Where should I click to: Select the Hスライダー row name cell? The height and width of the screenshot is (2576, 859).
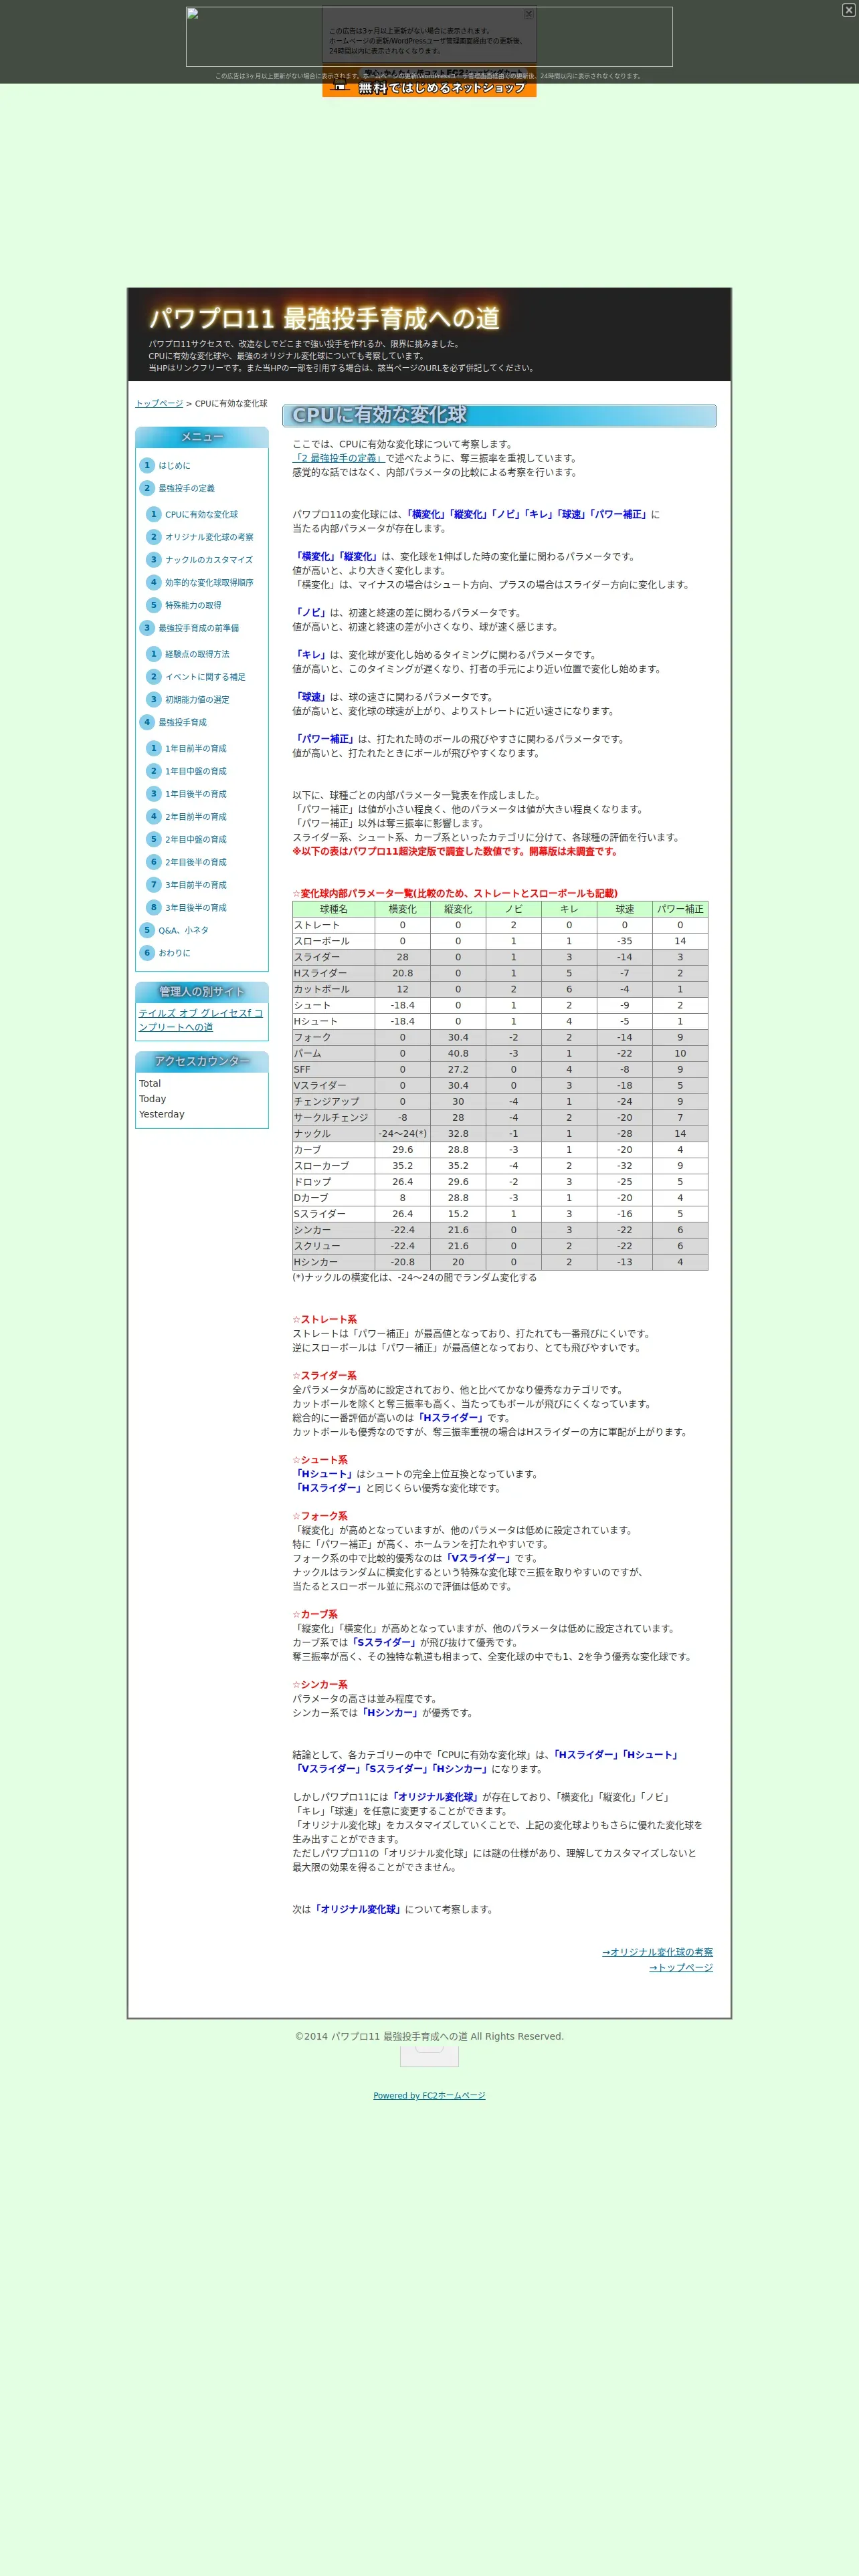(x=334, y=973)
